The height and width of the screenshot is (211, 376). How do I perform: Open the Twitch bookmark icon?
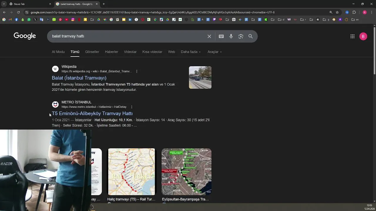click(214, 20)
